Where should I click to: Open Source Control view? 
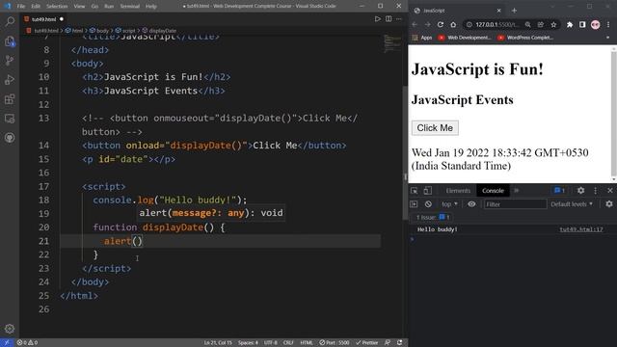pyautogui.click(x=10, y=60)
